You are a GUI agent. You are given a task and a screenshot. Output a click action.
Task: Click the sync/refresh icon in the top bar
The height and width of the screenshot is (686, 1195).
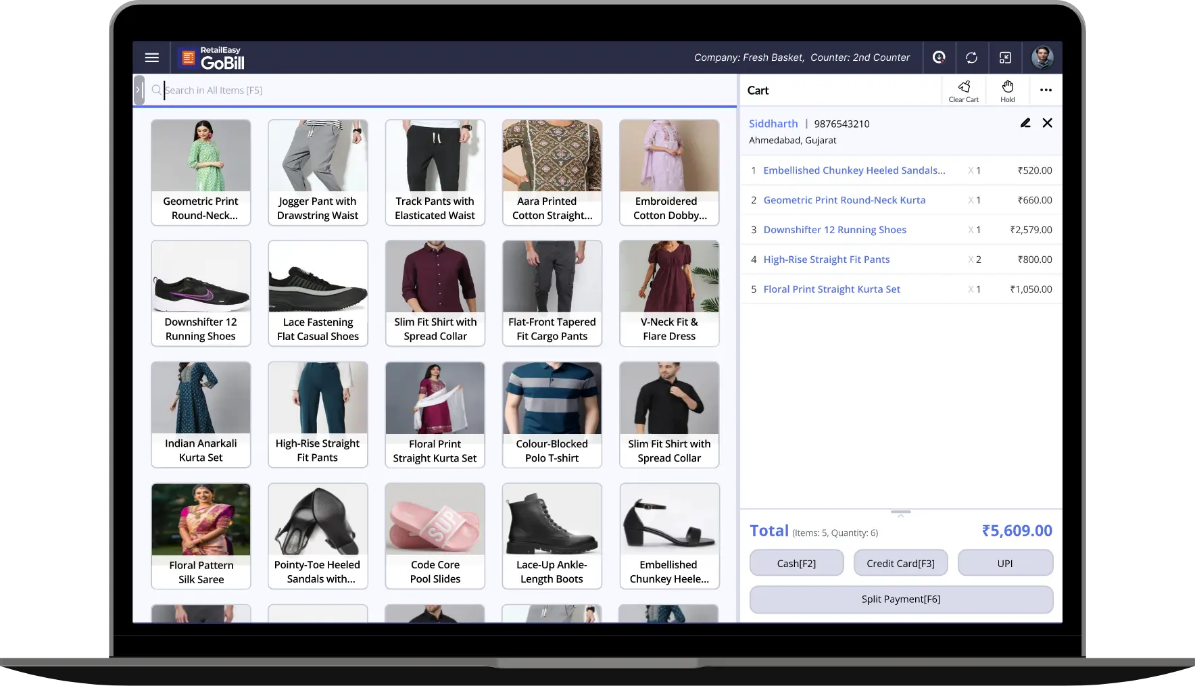point(972,57)
